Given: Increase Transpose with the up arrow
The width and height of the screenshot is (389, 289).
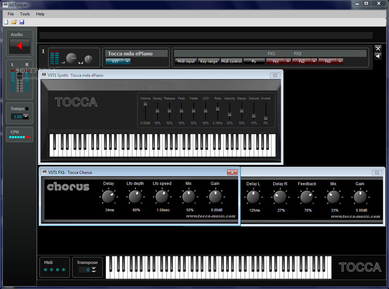Looking at the screenshot, I should point(94,268).
